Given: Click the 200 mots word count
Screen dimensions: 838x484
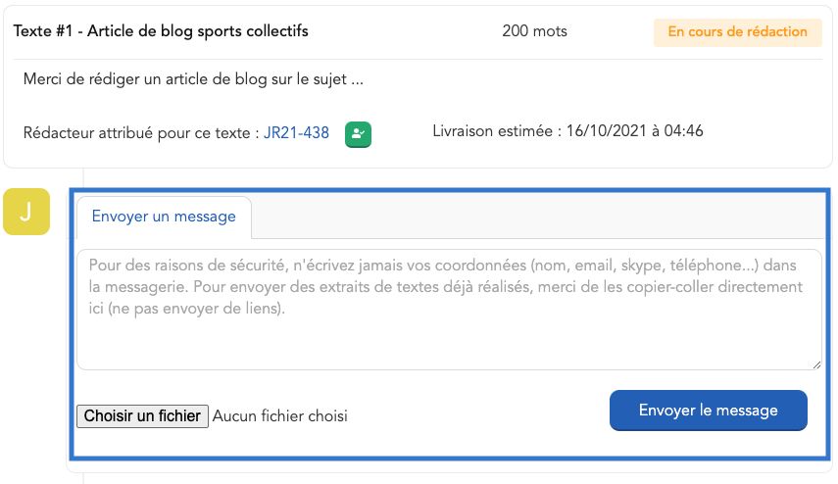Looking at the screenshot, I should click(534, 31).
